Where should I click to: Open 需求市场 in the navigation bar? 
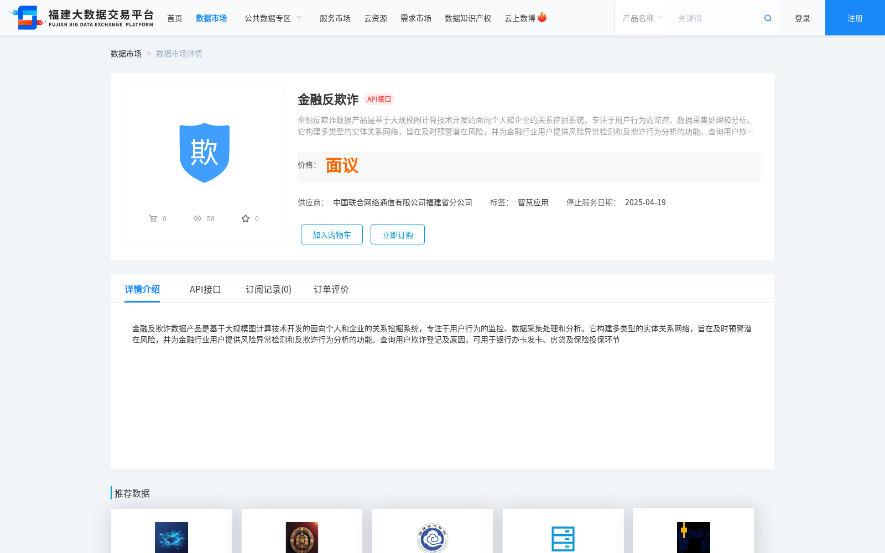pos(416,18)
